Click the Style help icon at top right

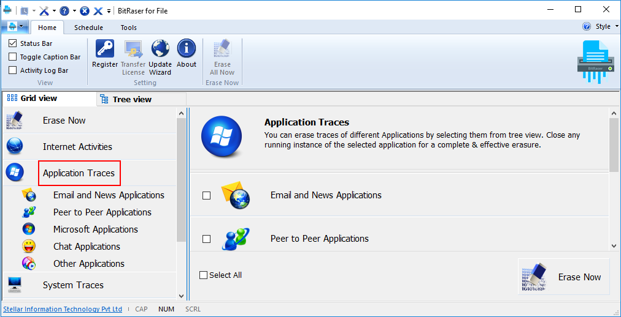(x=587, y=26)
